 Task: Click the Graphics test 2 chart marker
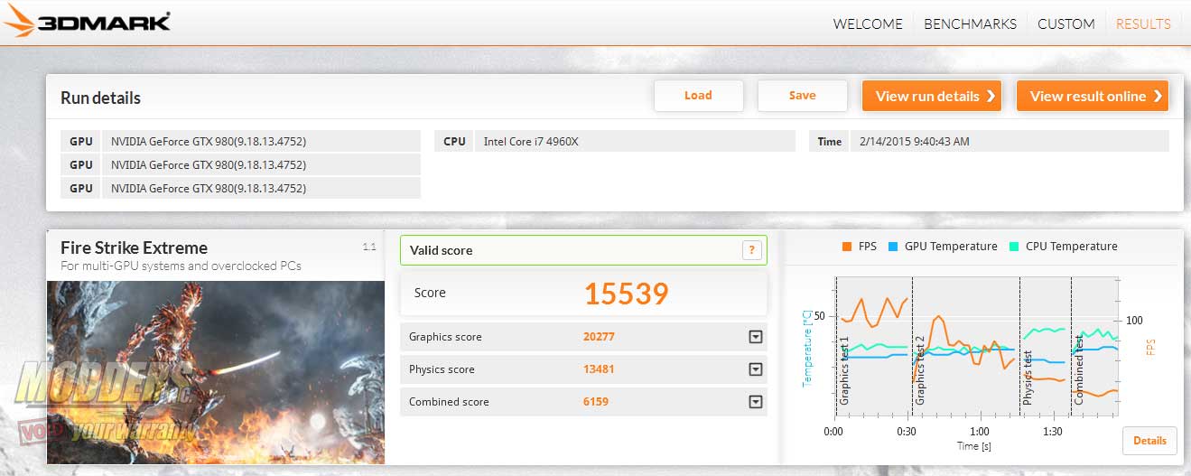click(x=920, y=370)
